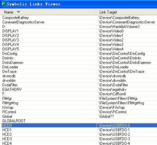Select the HCD1 row

tap(79, 130)
